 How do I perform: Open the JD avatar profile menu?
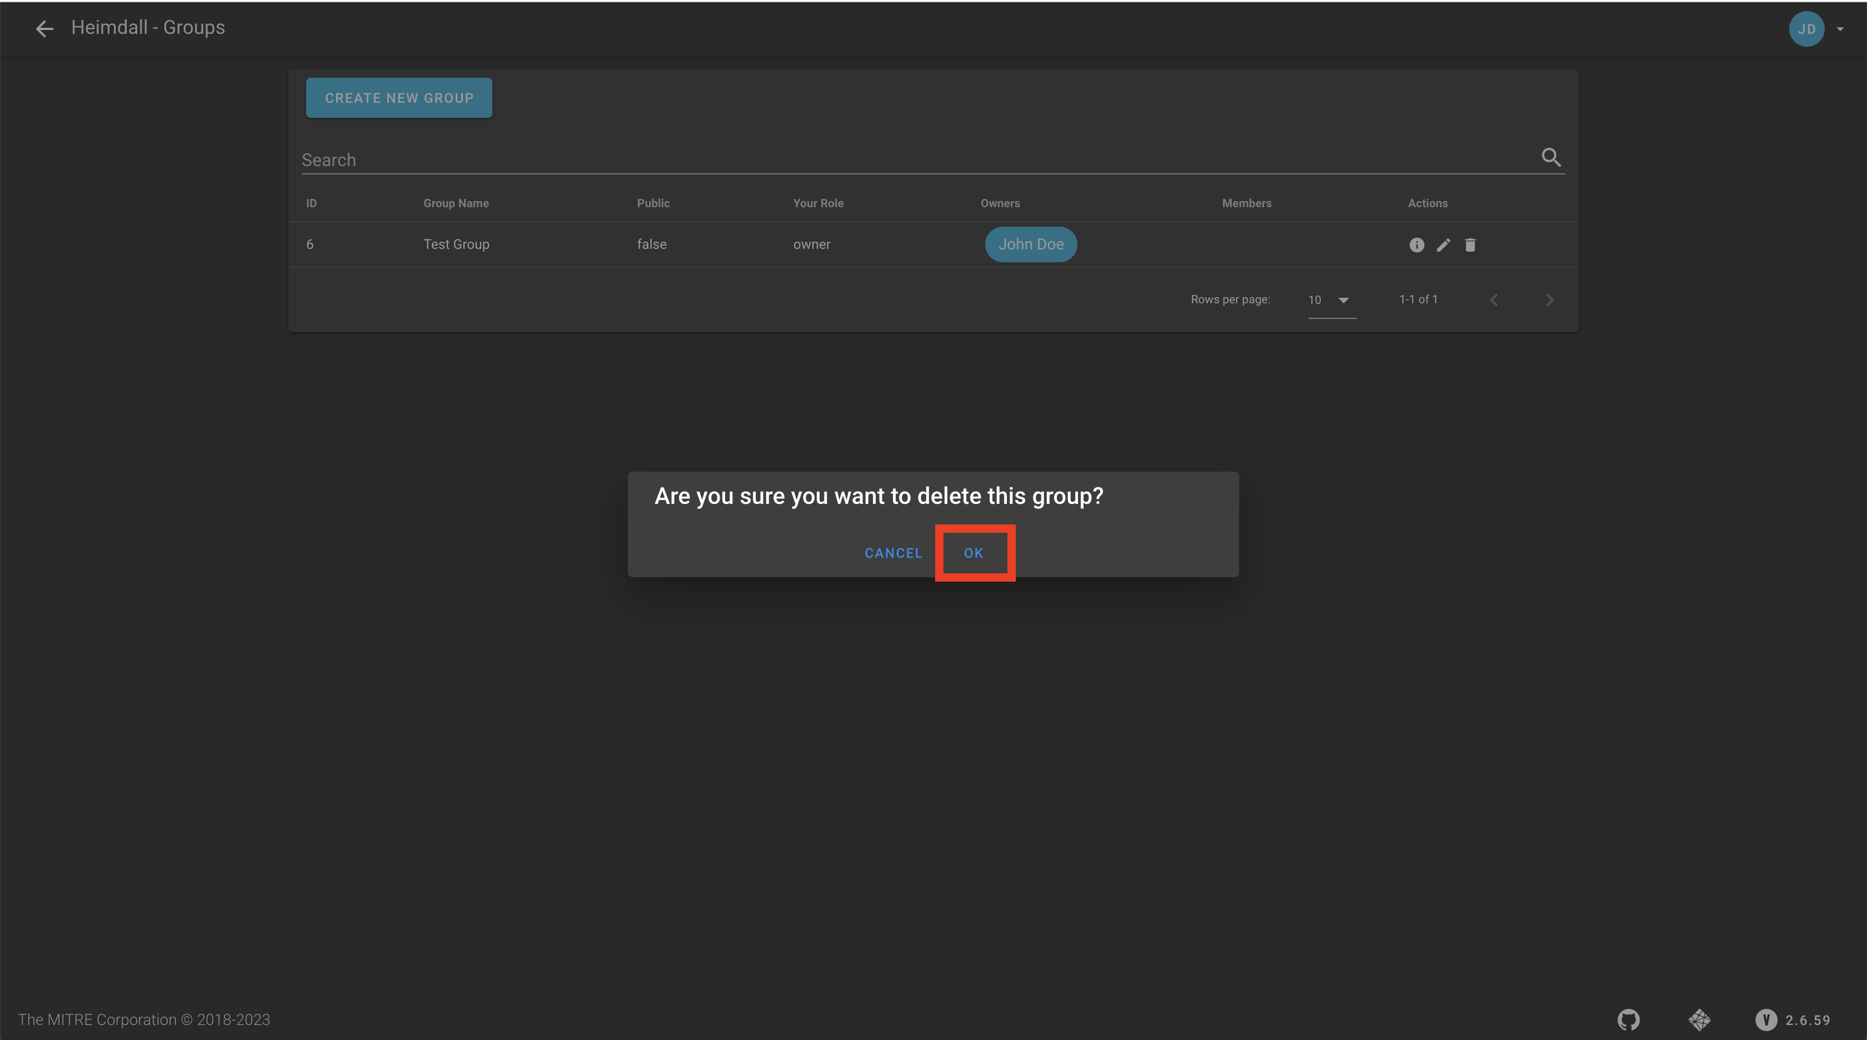pyautogui.click(x=1807, y=29)
